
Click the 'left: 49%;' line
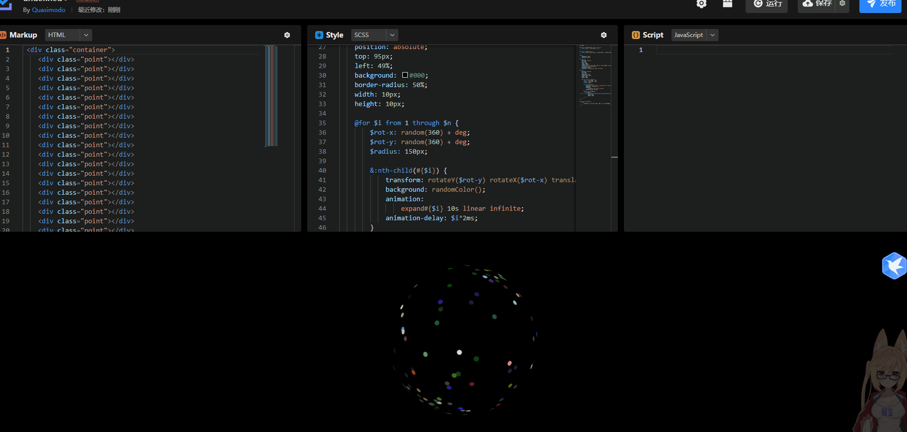tap(373, 66)
